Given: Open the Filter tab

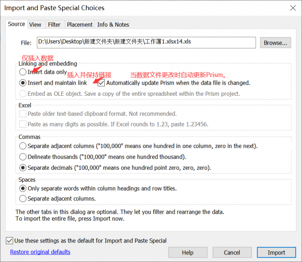Looking at the screenshot, I should click(x=54, y=25).
